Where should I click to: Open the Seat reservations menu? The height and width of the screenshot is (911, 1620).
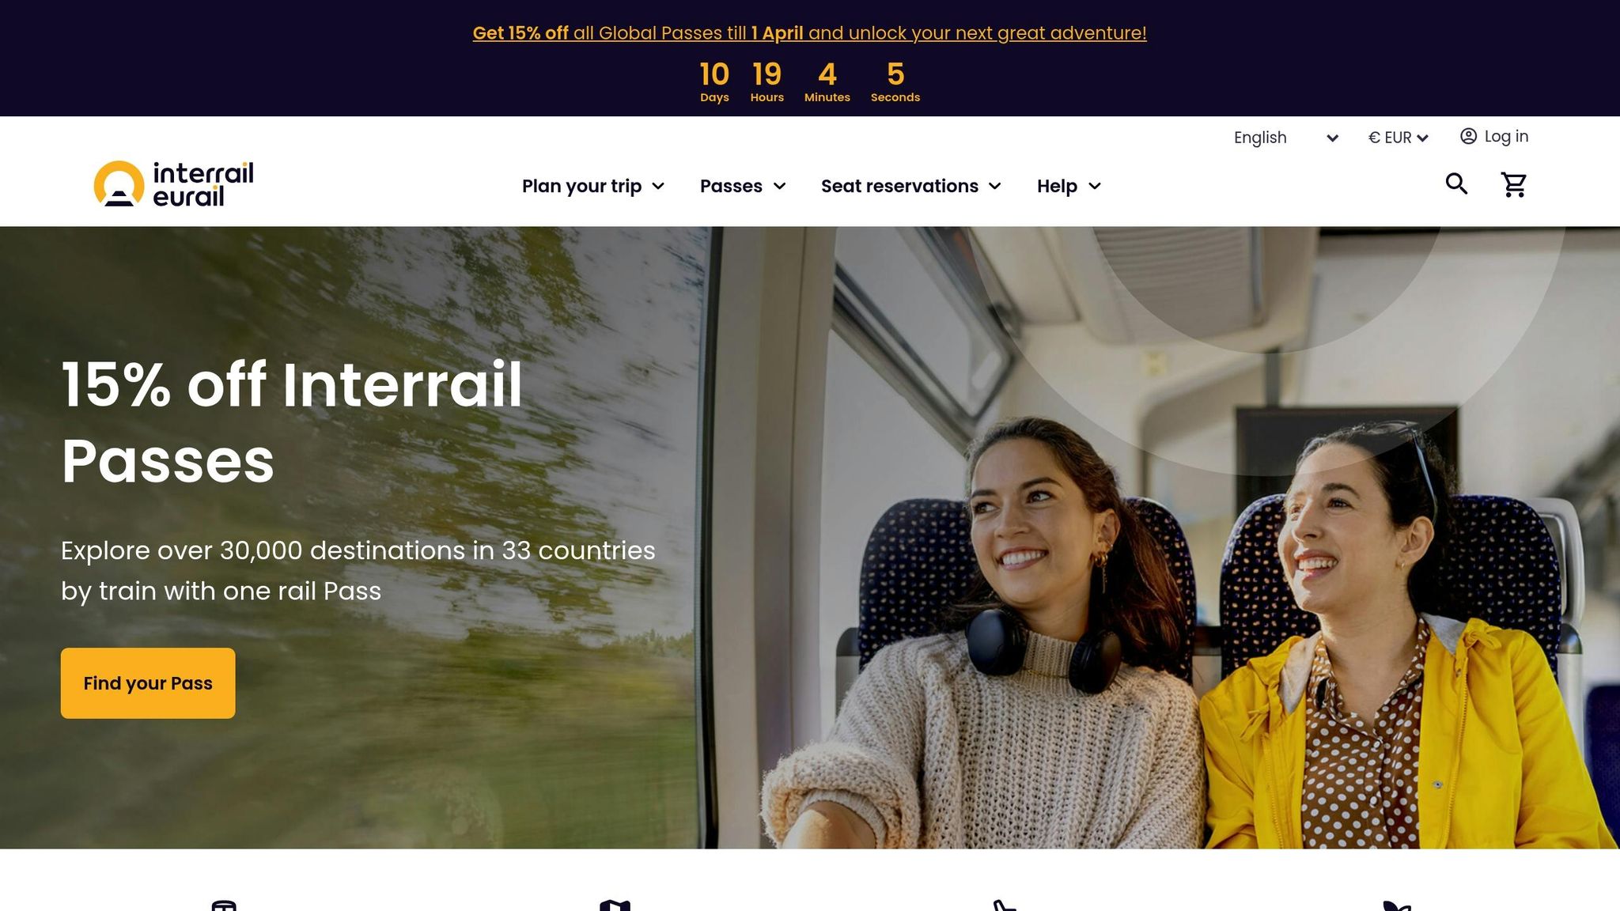point(911,186)
